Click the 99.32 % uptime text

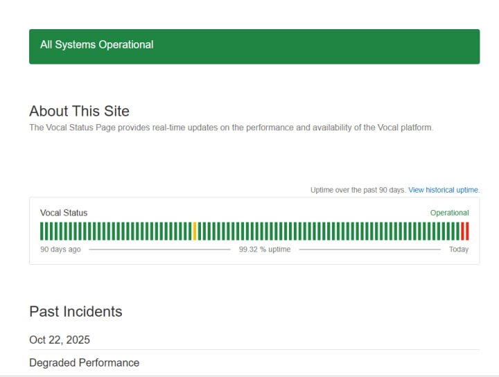265,249
